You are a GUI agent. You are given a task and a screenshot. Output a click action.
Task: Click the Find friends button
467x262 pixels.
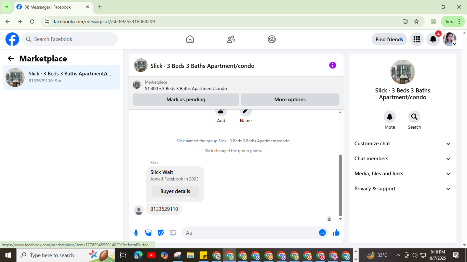389,40
